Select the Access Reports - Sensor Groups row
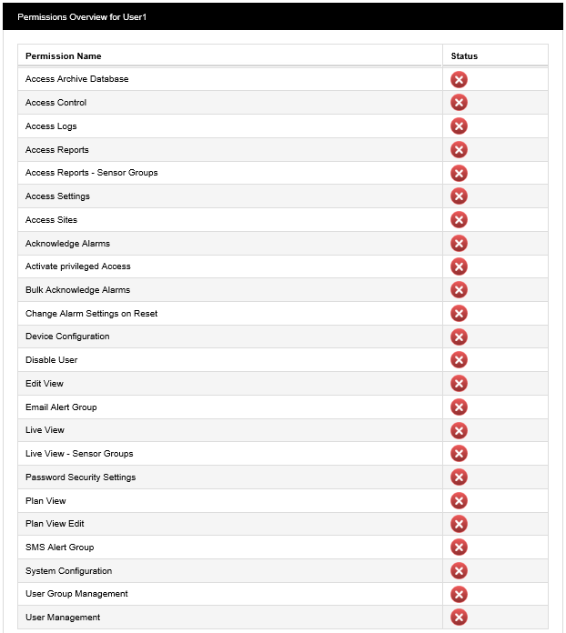The height and width of the screenshot is (633, 566). tap(92, 173)
